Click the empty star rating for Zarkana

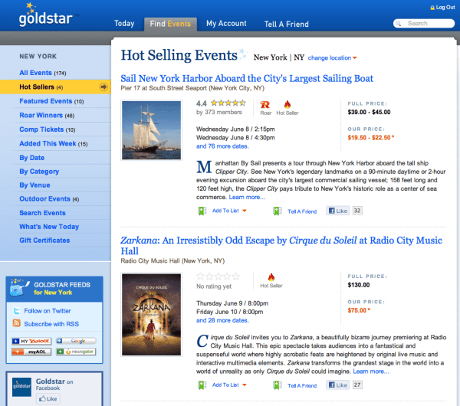(218, 276)
